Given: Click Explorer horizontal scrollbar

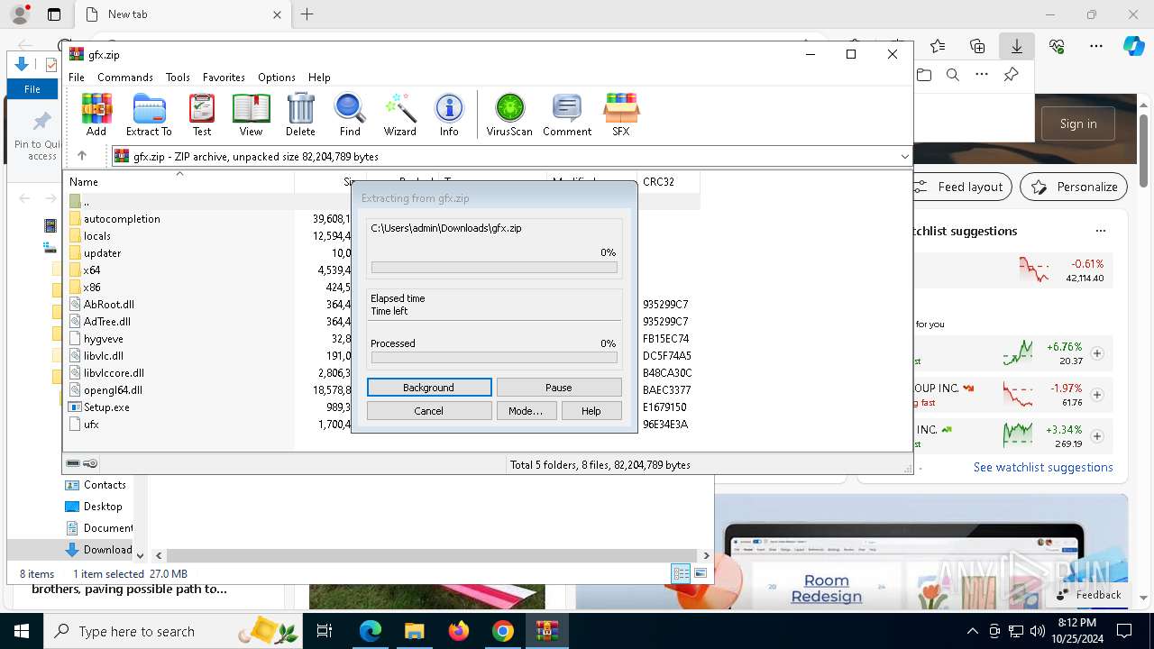Looking at the screenshot, I should [x=432, y=556].
